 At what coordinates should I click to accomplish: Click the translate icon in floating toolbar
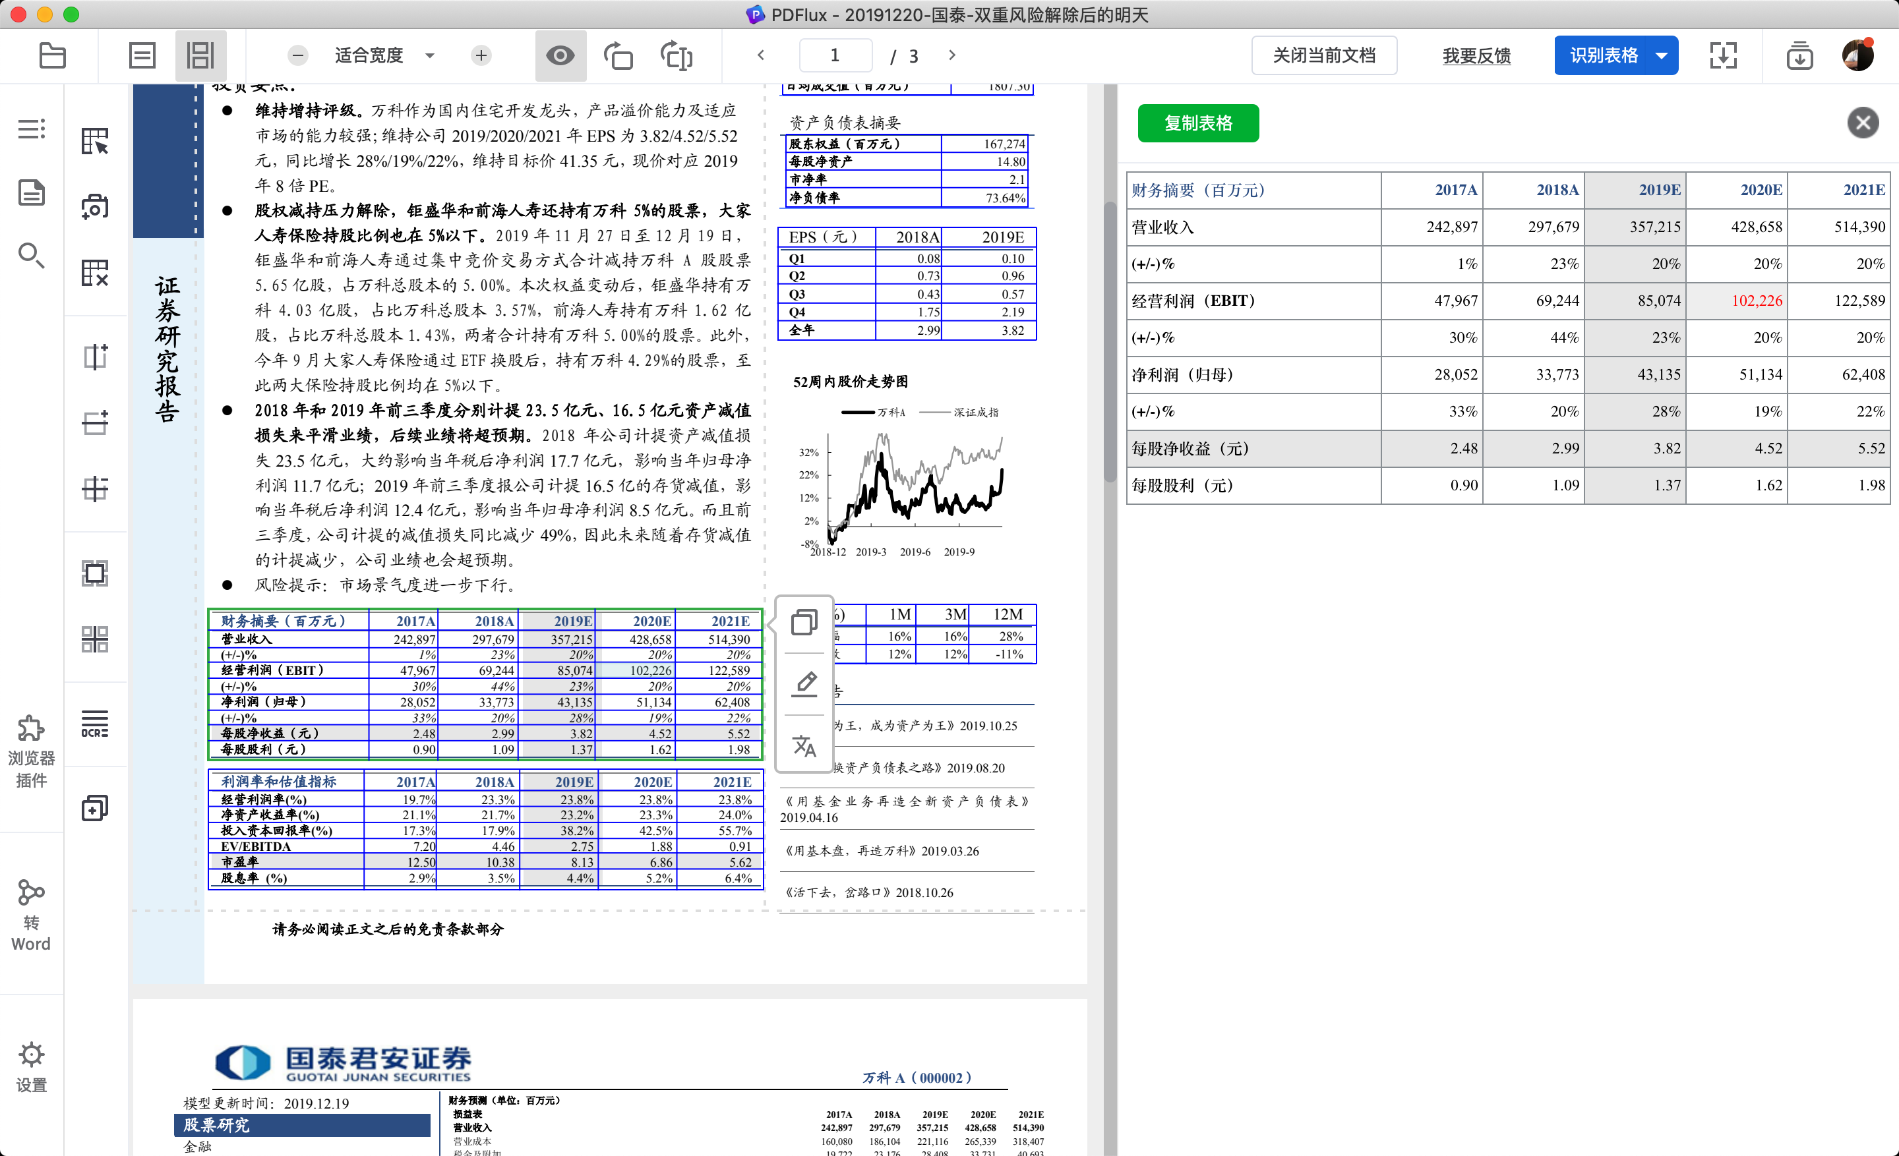click(804, 745)
